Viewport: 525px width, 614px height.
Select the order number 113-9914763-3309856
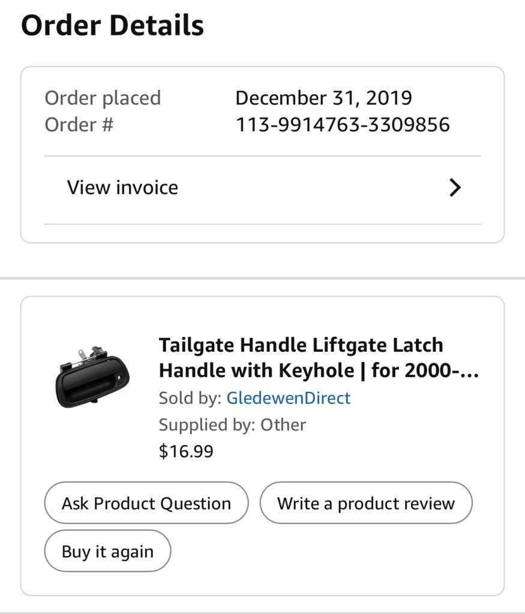tap(343, 125)
